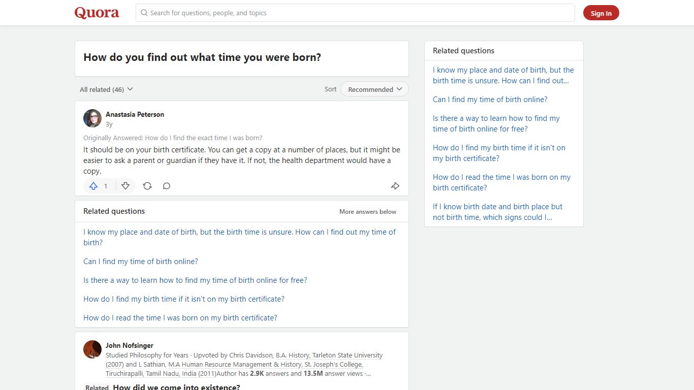694x390 pixels.
Task: Click 'Tarleton State University' credential link
Action: click(x=348, y=355)
